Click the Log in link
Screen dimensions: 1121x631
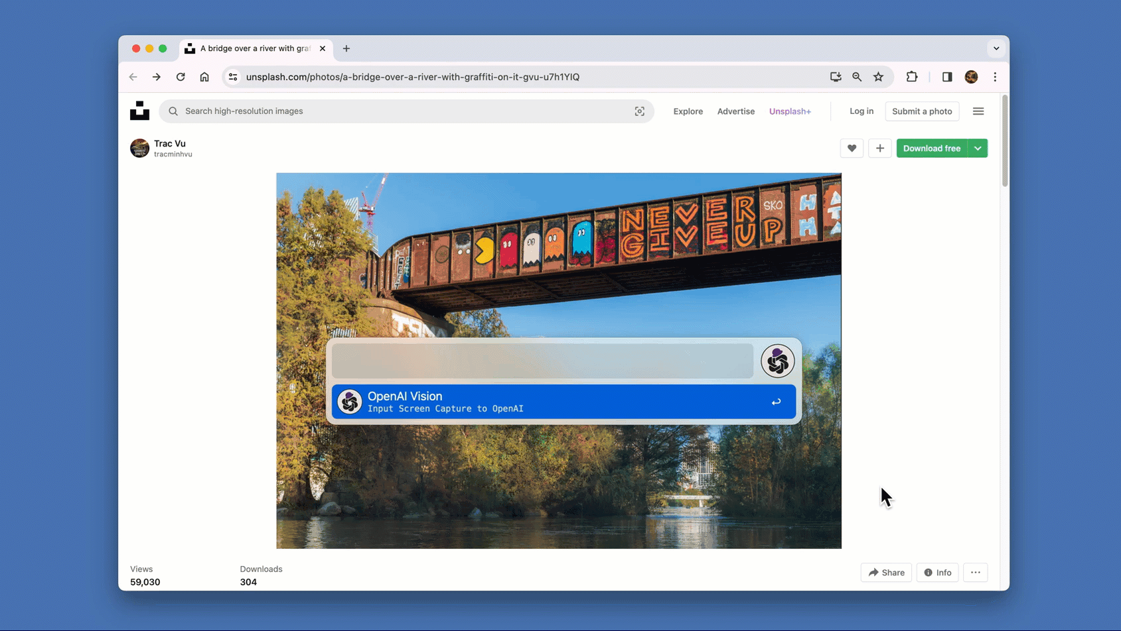[x=861, y=111]
